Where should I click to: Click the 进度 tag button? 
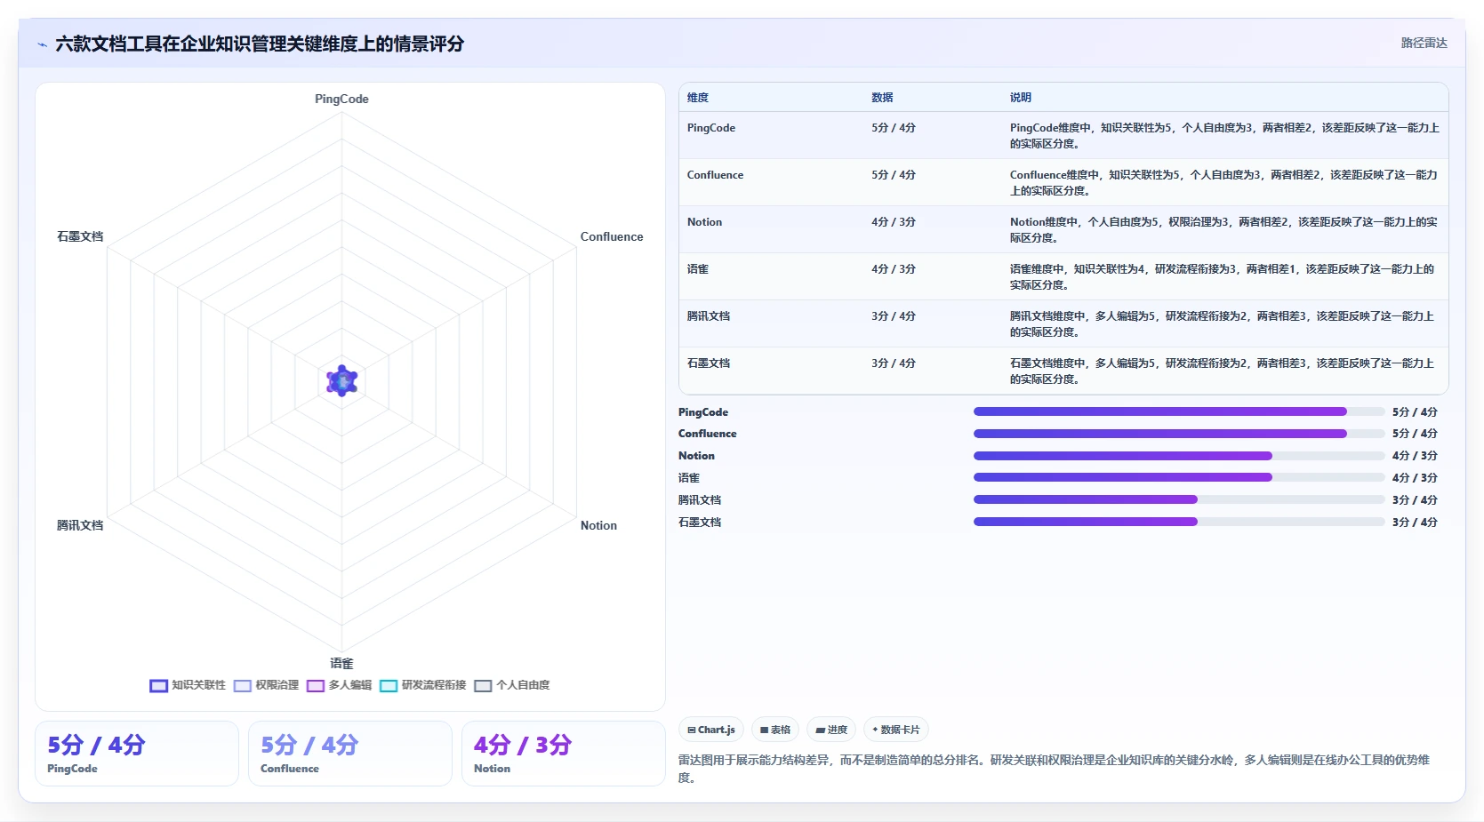point(831,730)
